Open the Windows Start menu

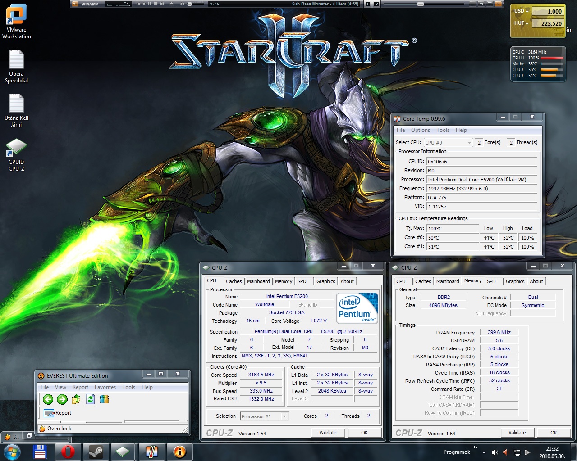tap(12, 452)
